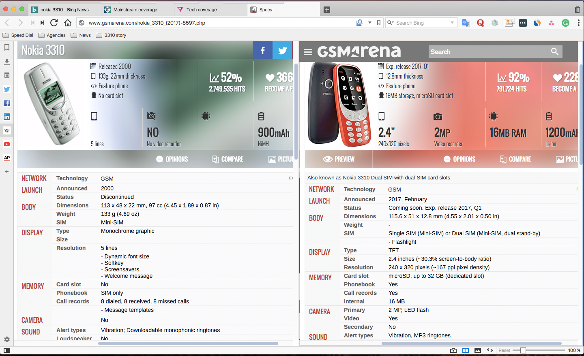Open page actions angle-brackets icon
584x356 pixels.
[490, 350]
